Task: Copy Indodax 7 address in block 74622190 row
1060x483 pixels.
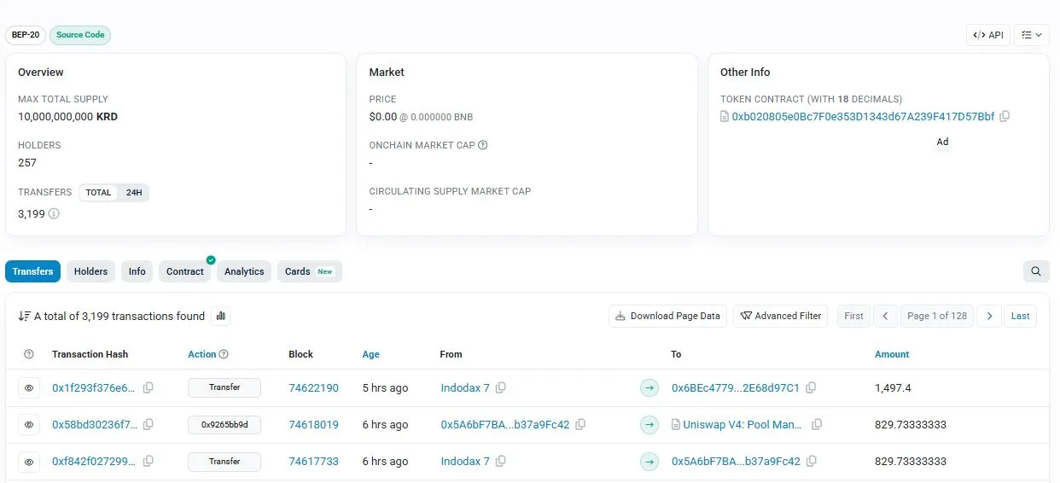Action: coord(501,387)
